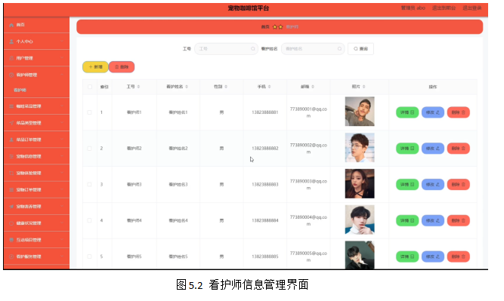Viewport: 504px width, 301px height.
Task: Click the yellow 新增 button
Action: (95, 66)
